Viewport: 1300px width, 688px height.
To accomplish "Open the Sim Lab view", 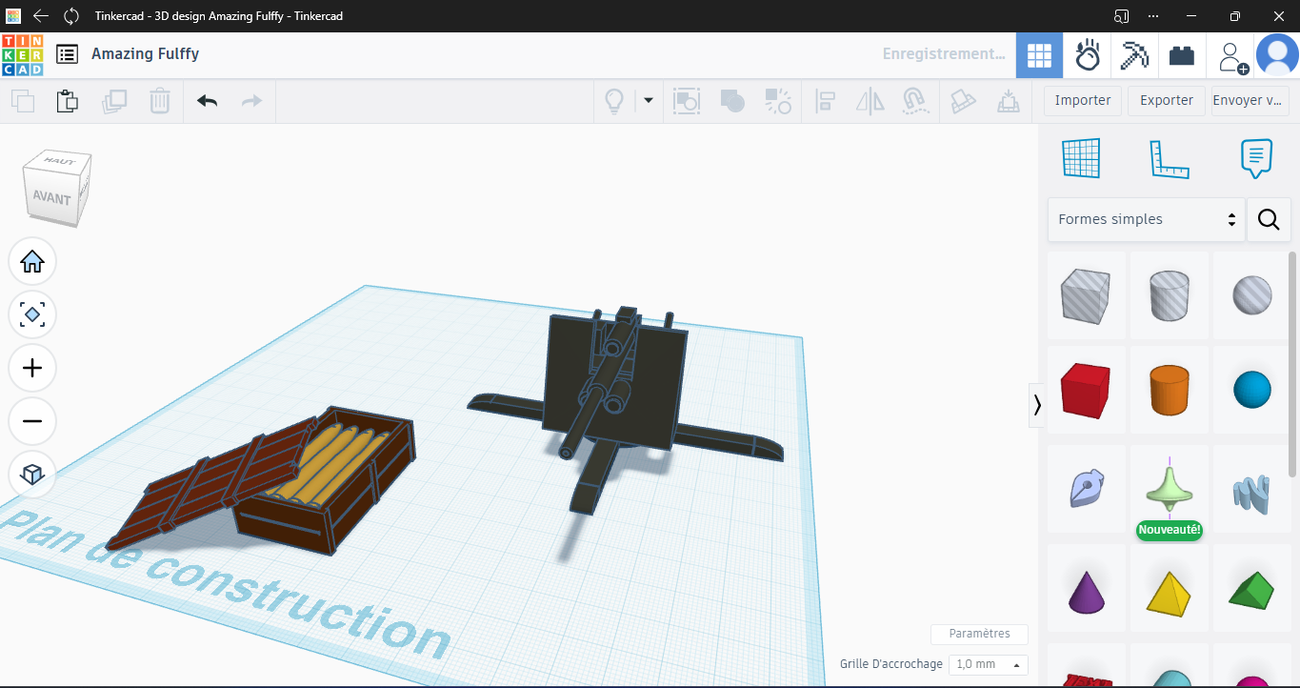I will [1087, 55].
